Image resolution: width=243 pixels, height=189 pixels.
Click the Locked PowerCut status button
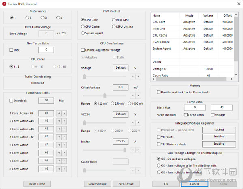(x=219, y=130)
